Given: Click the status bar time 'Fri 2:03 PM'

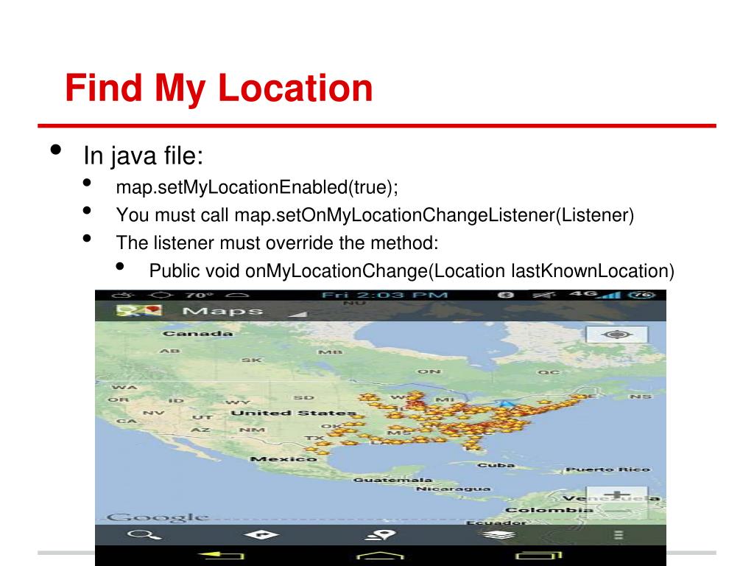Looking at the screenshot, I should (x=384, y=295).
